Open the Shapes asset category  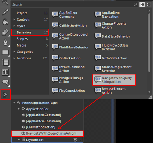click(x=30, y=39)
